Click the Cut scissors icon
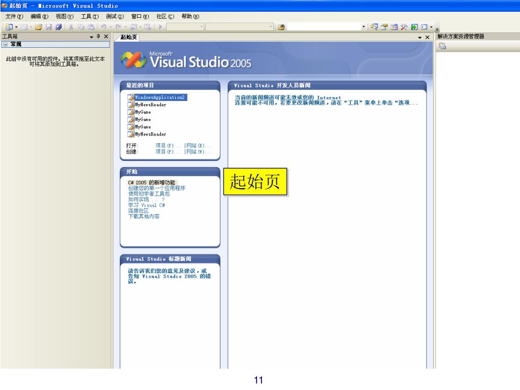 [71, 27]
